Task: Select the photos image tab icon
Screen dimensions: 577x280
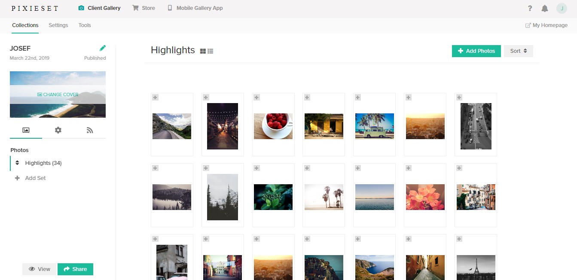Action: coord(26,130)
